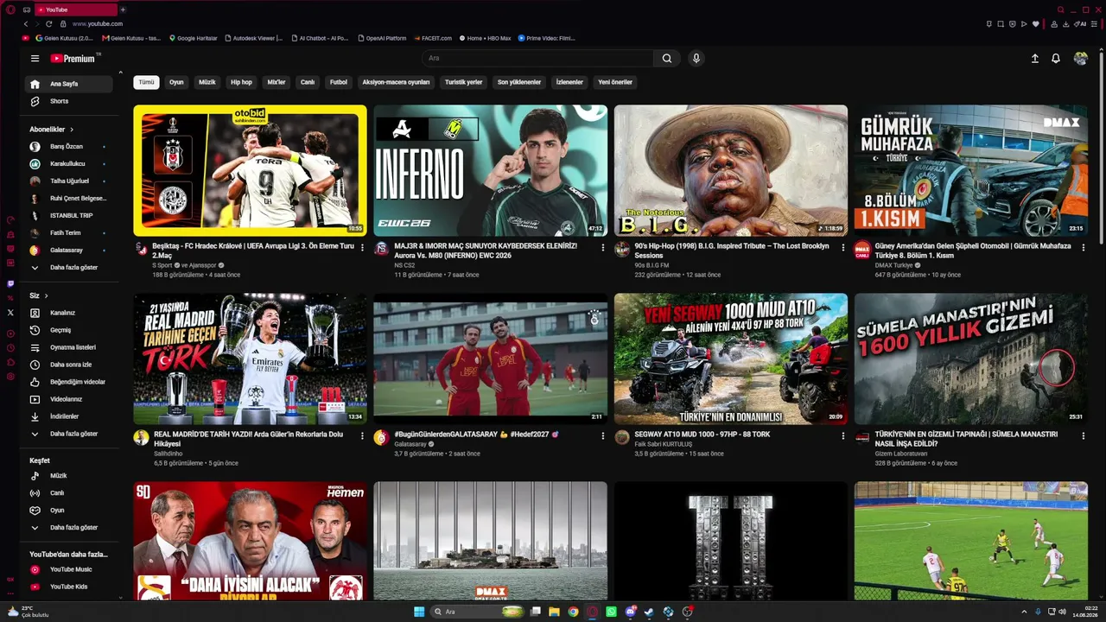The width and height of the screenshot is (1106, 622).
Task: Click the page vertical scrollbar
Action: (x=1102, y=147)
